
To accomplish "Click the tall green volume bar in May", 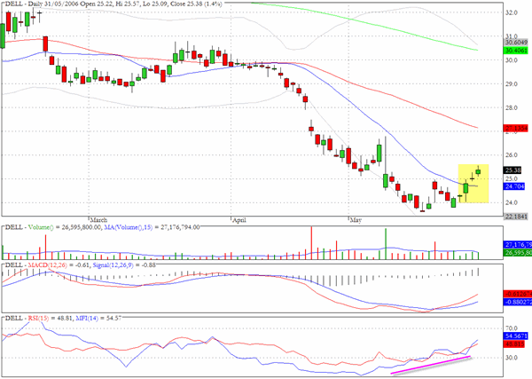I will point(386,244).
